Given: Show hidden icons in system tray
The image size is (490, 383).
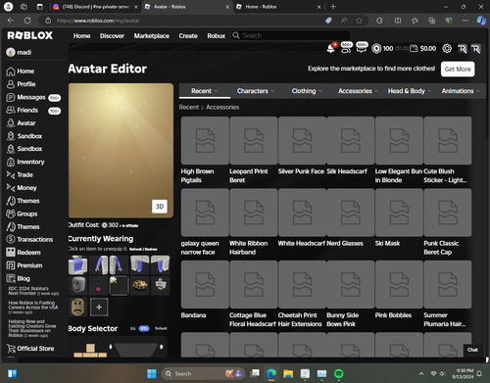Looking at the screenshot, I should point(421,373).
